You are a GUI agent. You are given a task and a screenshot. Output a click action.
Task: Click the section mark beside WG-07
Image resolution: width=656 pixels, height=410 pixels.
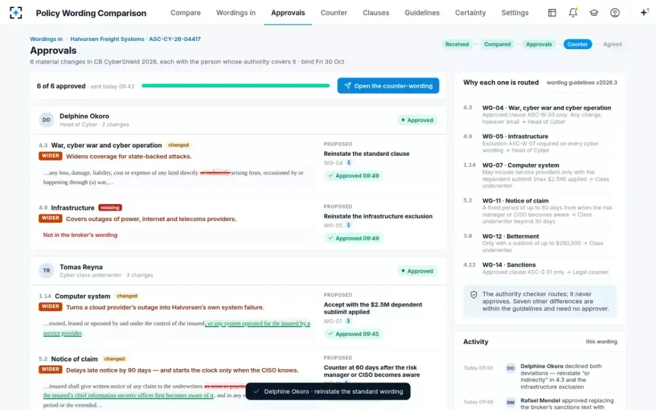tap(349, 321)
